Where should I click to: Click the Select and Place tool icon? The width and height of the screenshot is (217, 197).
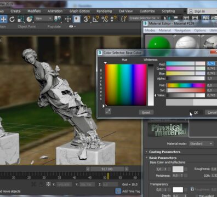point(29,19)
